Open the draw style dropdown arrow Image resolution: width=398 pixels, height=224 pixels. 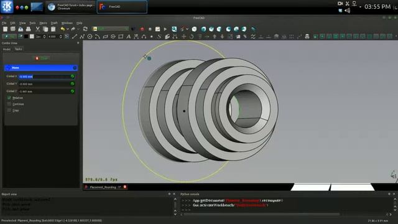click(x=187, y=29)
